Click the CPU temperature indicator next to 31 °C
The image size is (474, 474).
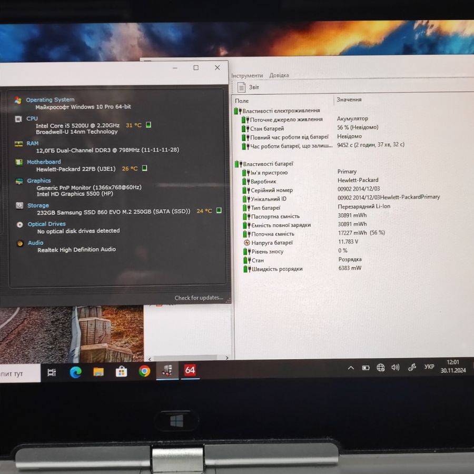pos(149,125)
